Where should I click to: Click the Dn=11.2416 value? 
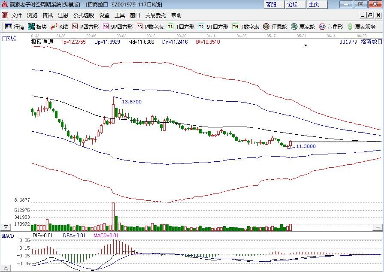175,42
